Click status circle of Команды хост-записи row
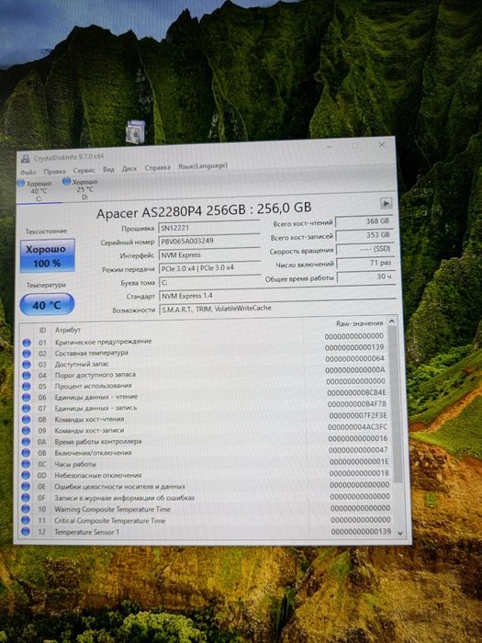 (x=26, y=431)
